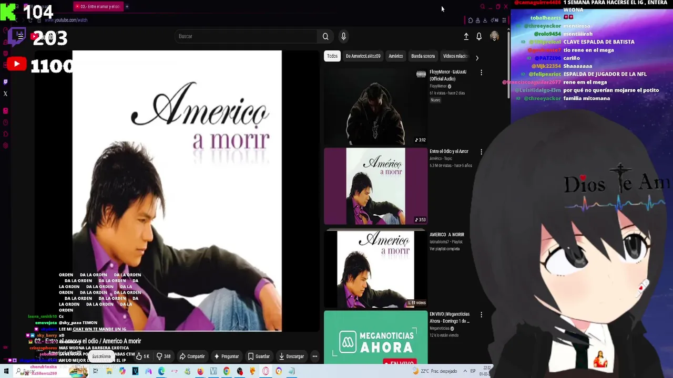This screenshot has height=378, width=673.
Task: Click the Preguntar button
Action: 226,356
